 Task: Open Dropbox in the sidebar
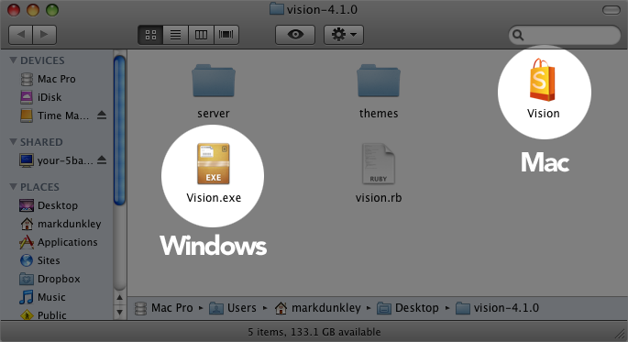point(50,279)
